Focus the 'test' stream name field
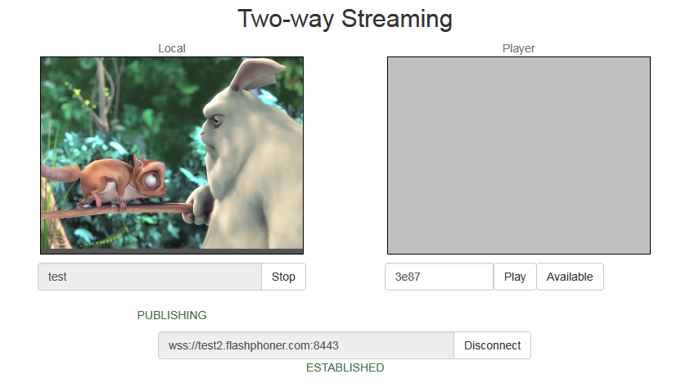 (x=150, y=277)
